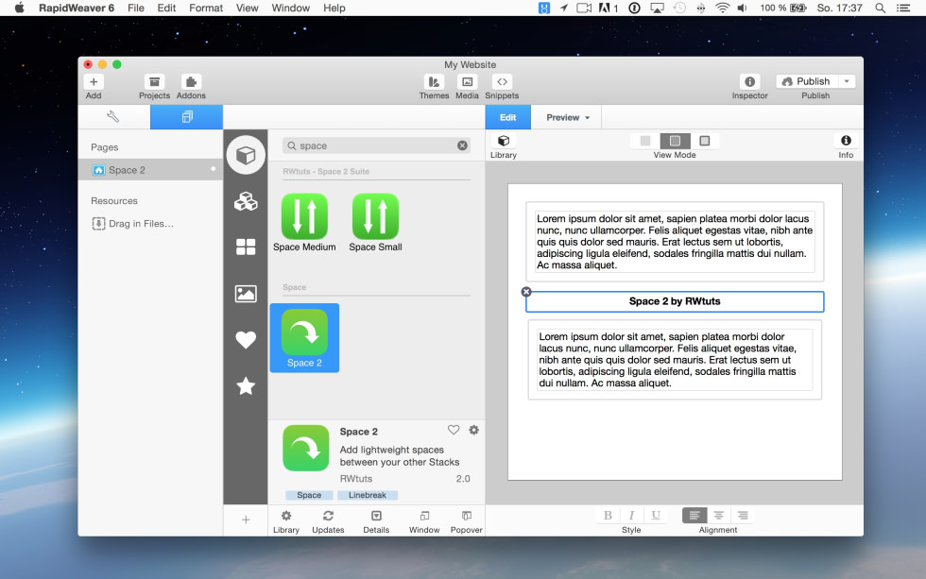Select third View Mode option
The image size is (926, 579).
pos(705,141)
